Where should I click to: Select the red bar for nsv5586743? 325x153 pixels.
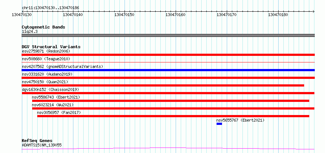171,101
